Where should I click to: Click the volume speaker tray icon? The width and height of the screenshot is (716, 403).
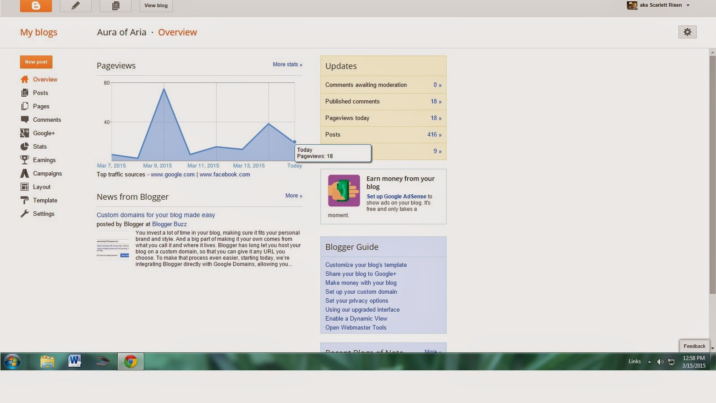pyautogui.click(x=660, y=362)
